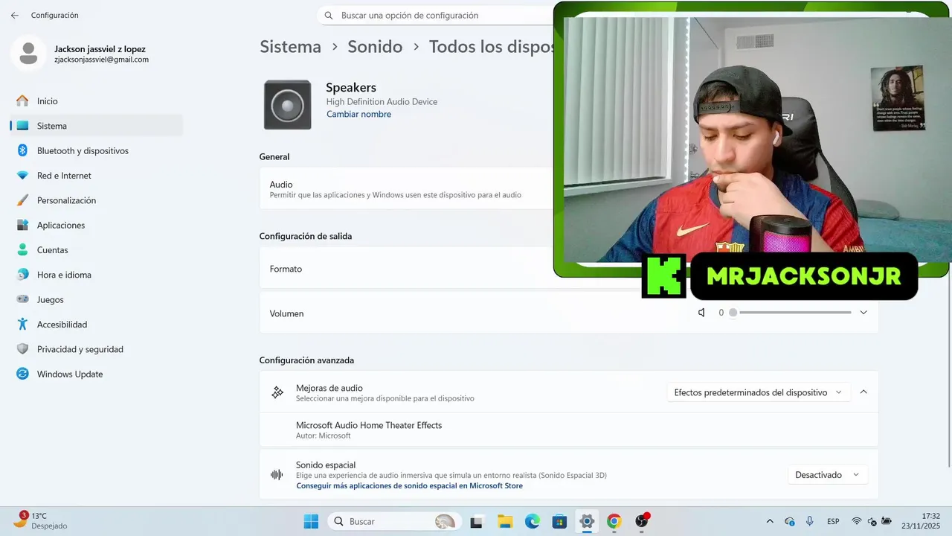Click the Audio row description

point(396,195)
